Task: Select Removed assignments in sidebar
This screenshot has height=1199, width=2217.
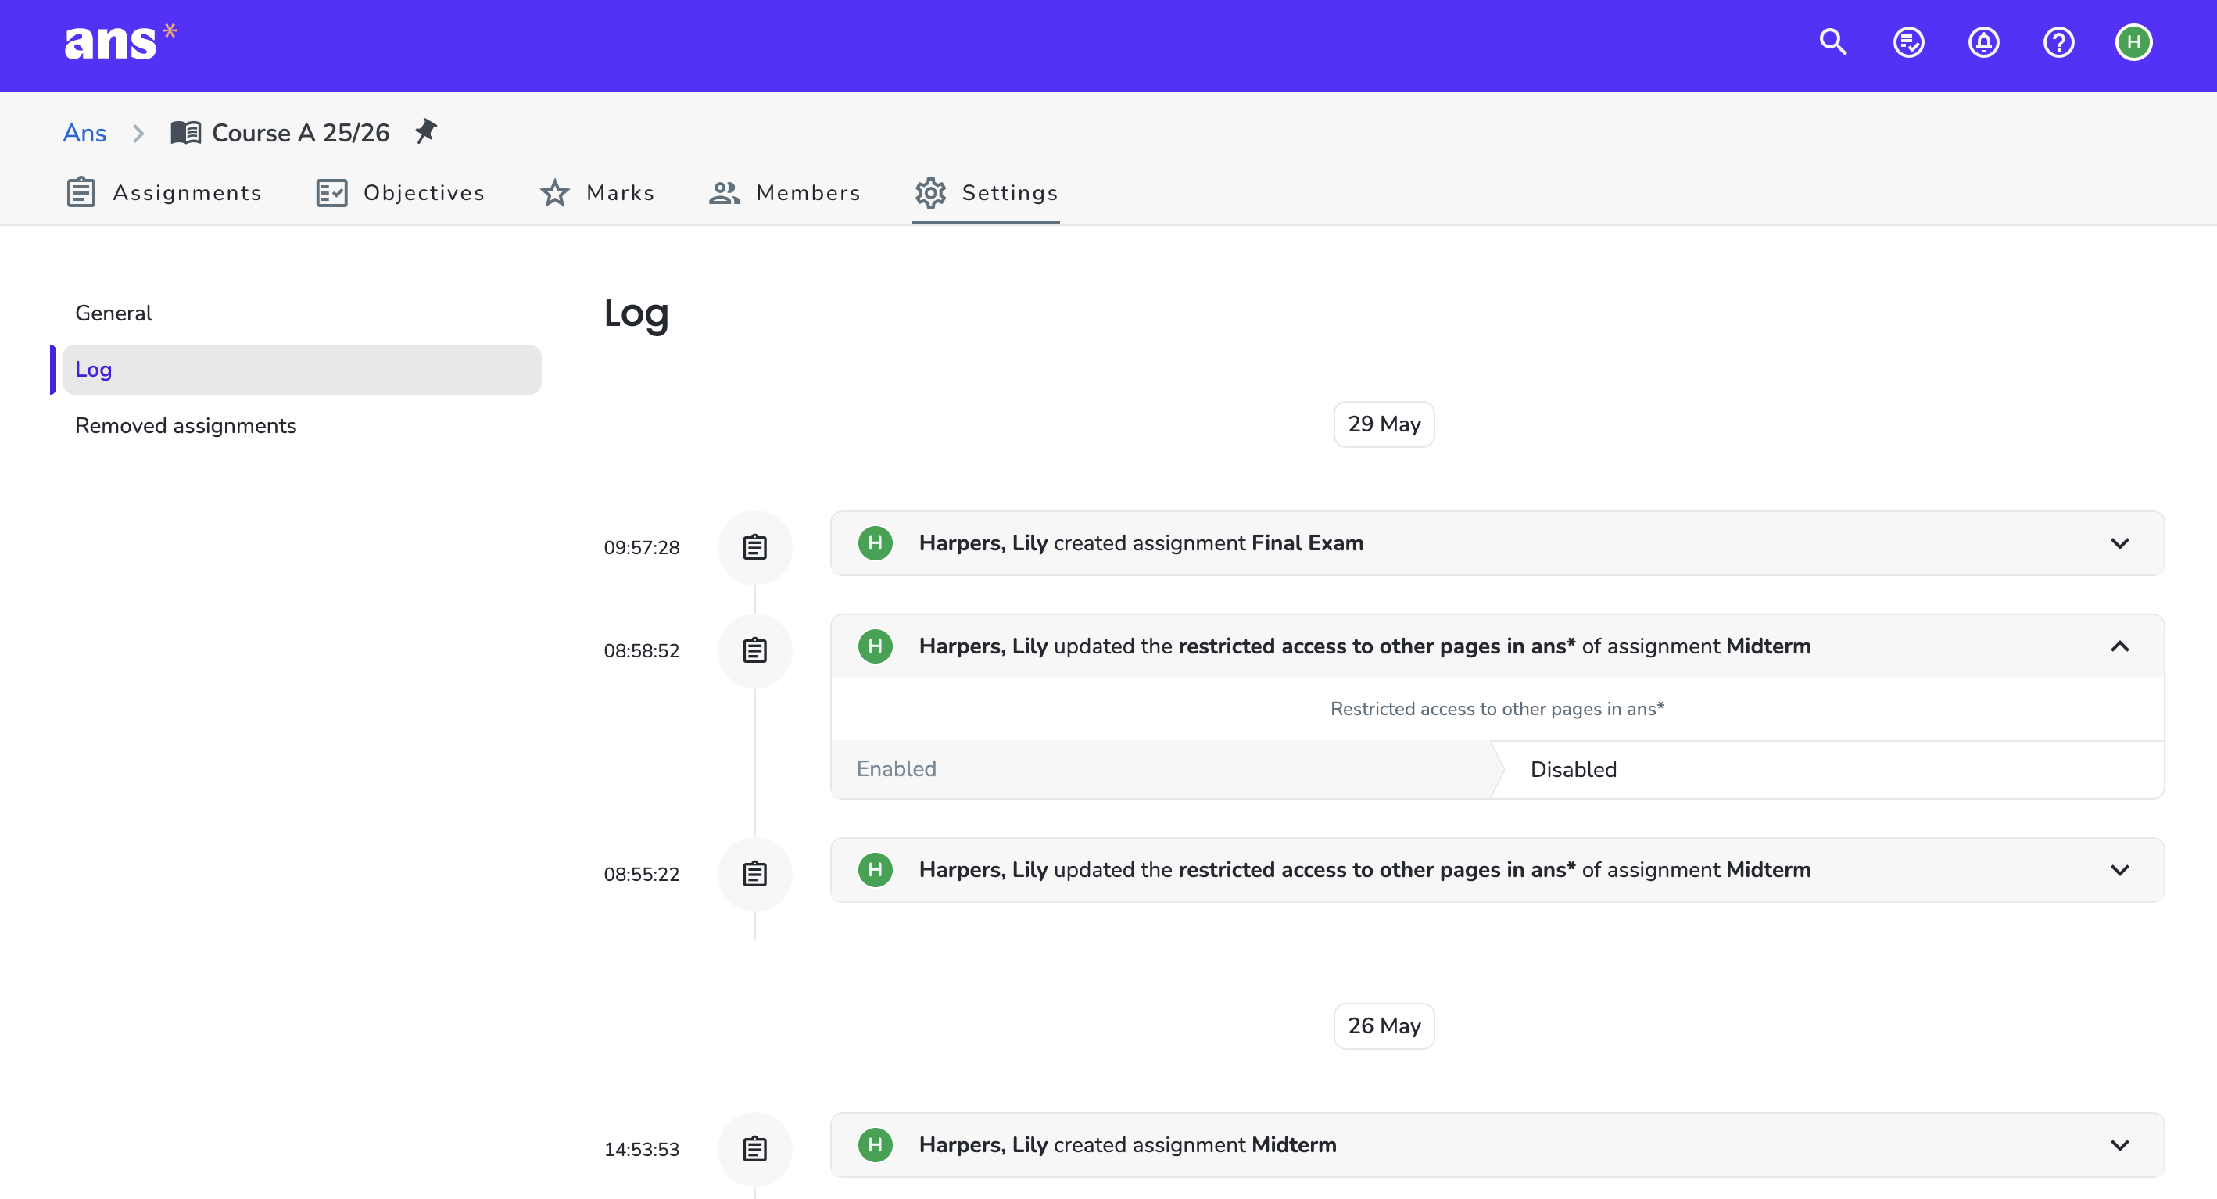Action: click(302, 425)
